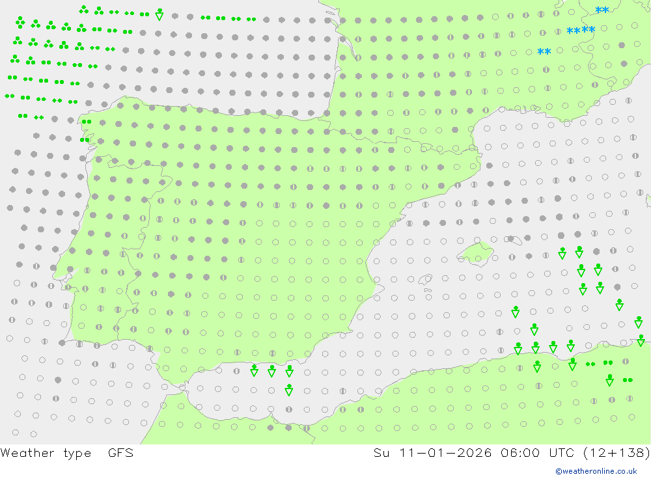Select the lone green shower triangle in the Bay of Biscay
The height and width of the screenshot is (477, 651).
pos(159,14)
